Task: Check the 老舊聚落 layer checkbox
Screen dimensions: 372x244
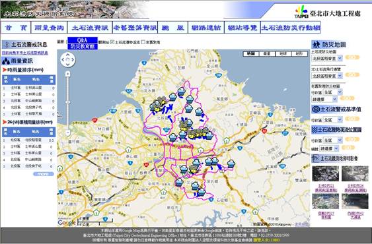Action: pos(143,42)
